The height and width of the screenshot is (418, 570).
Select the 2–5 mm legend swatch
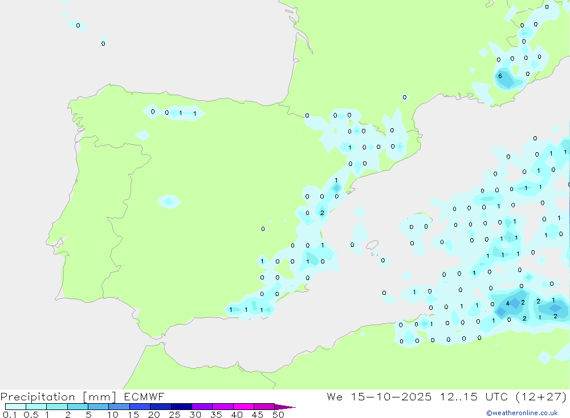click(x=78, y=407)
